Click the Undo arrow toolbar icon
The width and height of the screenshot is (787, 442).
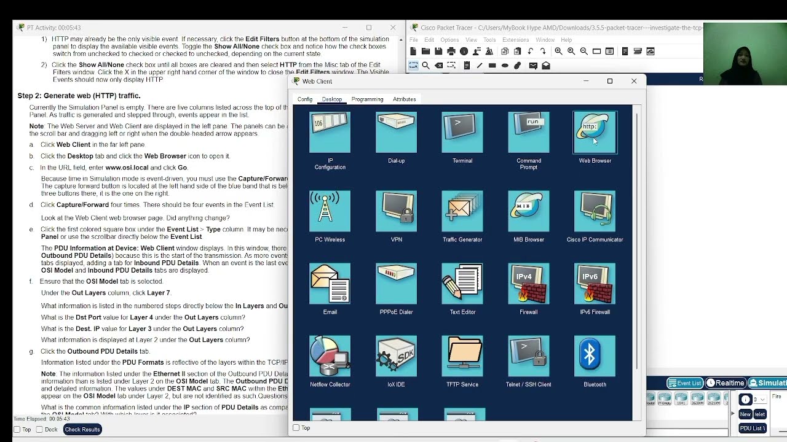click(530, 52)
